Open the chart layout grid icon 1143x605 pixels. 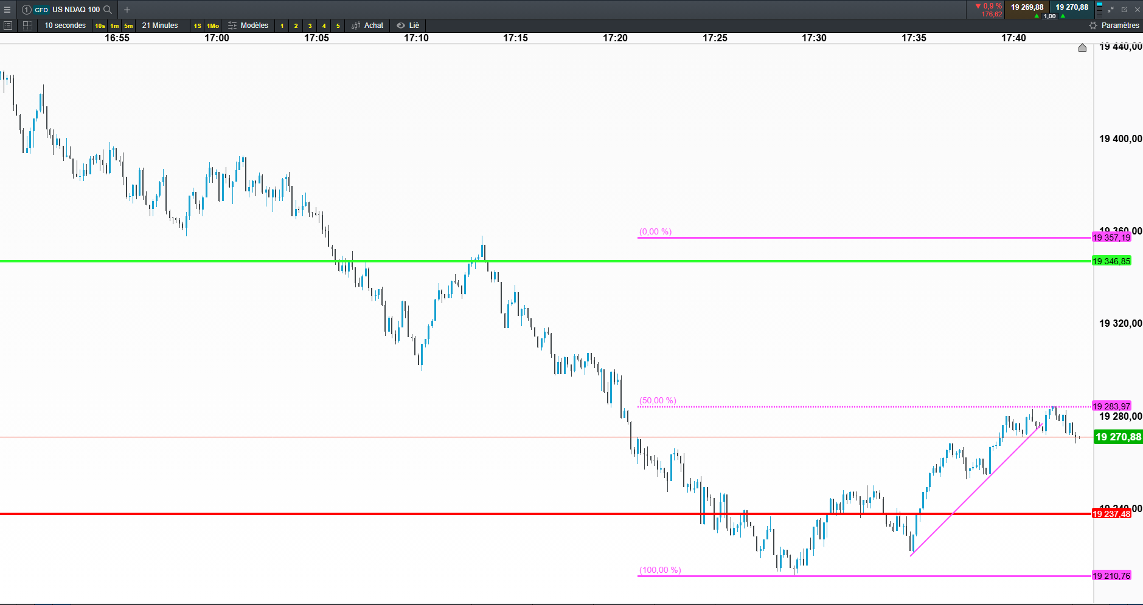(27, 26)
